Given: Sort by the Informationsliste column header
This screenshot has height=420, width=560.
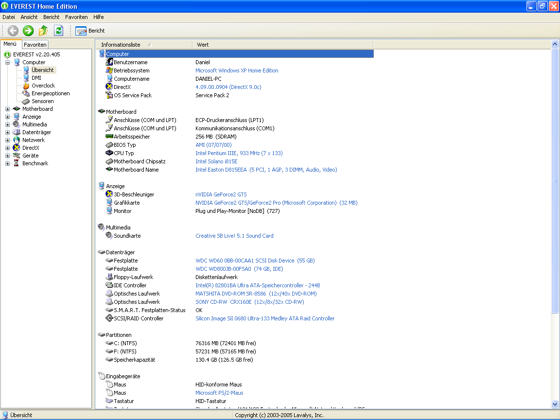Looking at the screenshot, I should 144,45.
